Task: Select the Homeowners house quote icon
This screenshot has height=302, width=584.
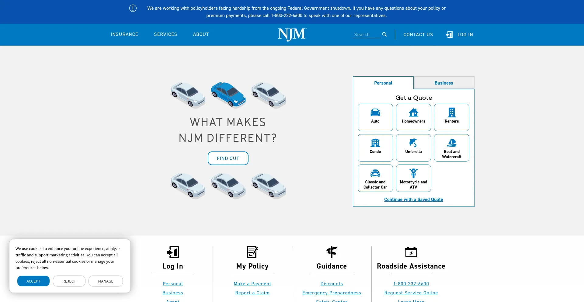Action: pyautogui.click(x=413, y=113)
